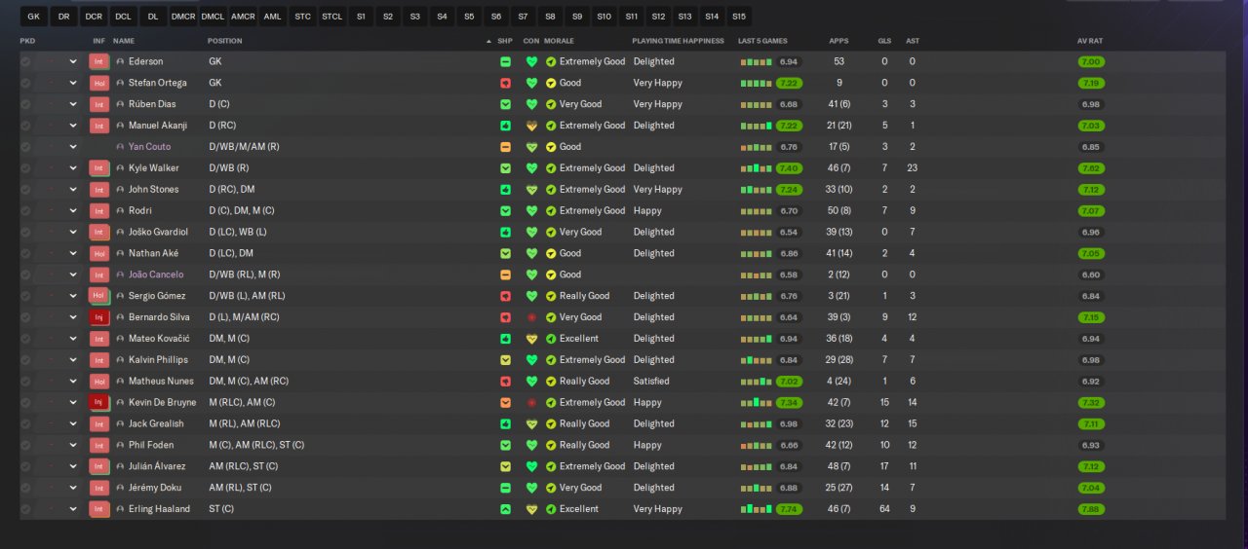Select the S15 substitute slot
The image size is (1248, 549).
(x=739, y=17)
